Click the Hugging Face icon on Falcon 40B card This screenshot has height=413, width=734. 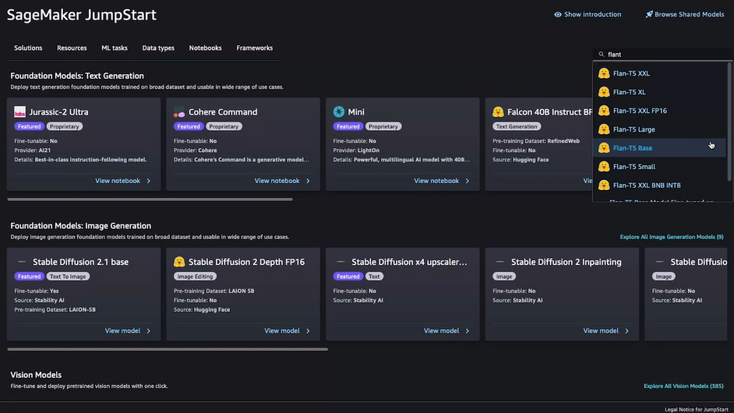tap(498, 111)
